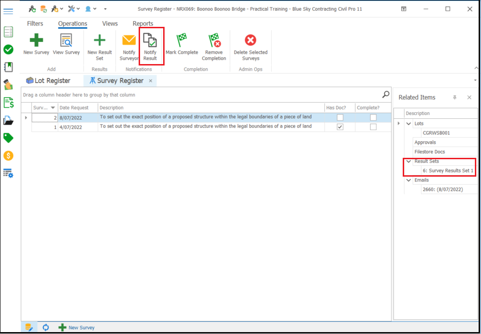This screenshot has width=481, height=334.
Task: Collapse the Result Sets tree node
Action: point(408,161)
